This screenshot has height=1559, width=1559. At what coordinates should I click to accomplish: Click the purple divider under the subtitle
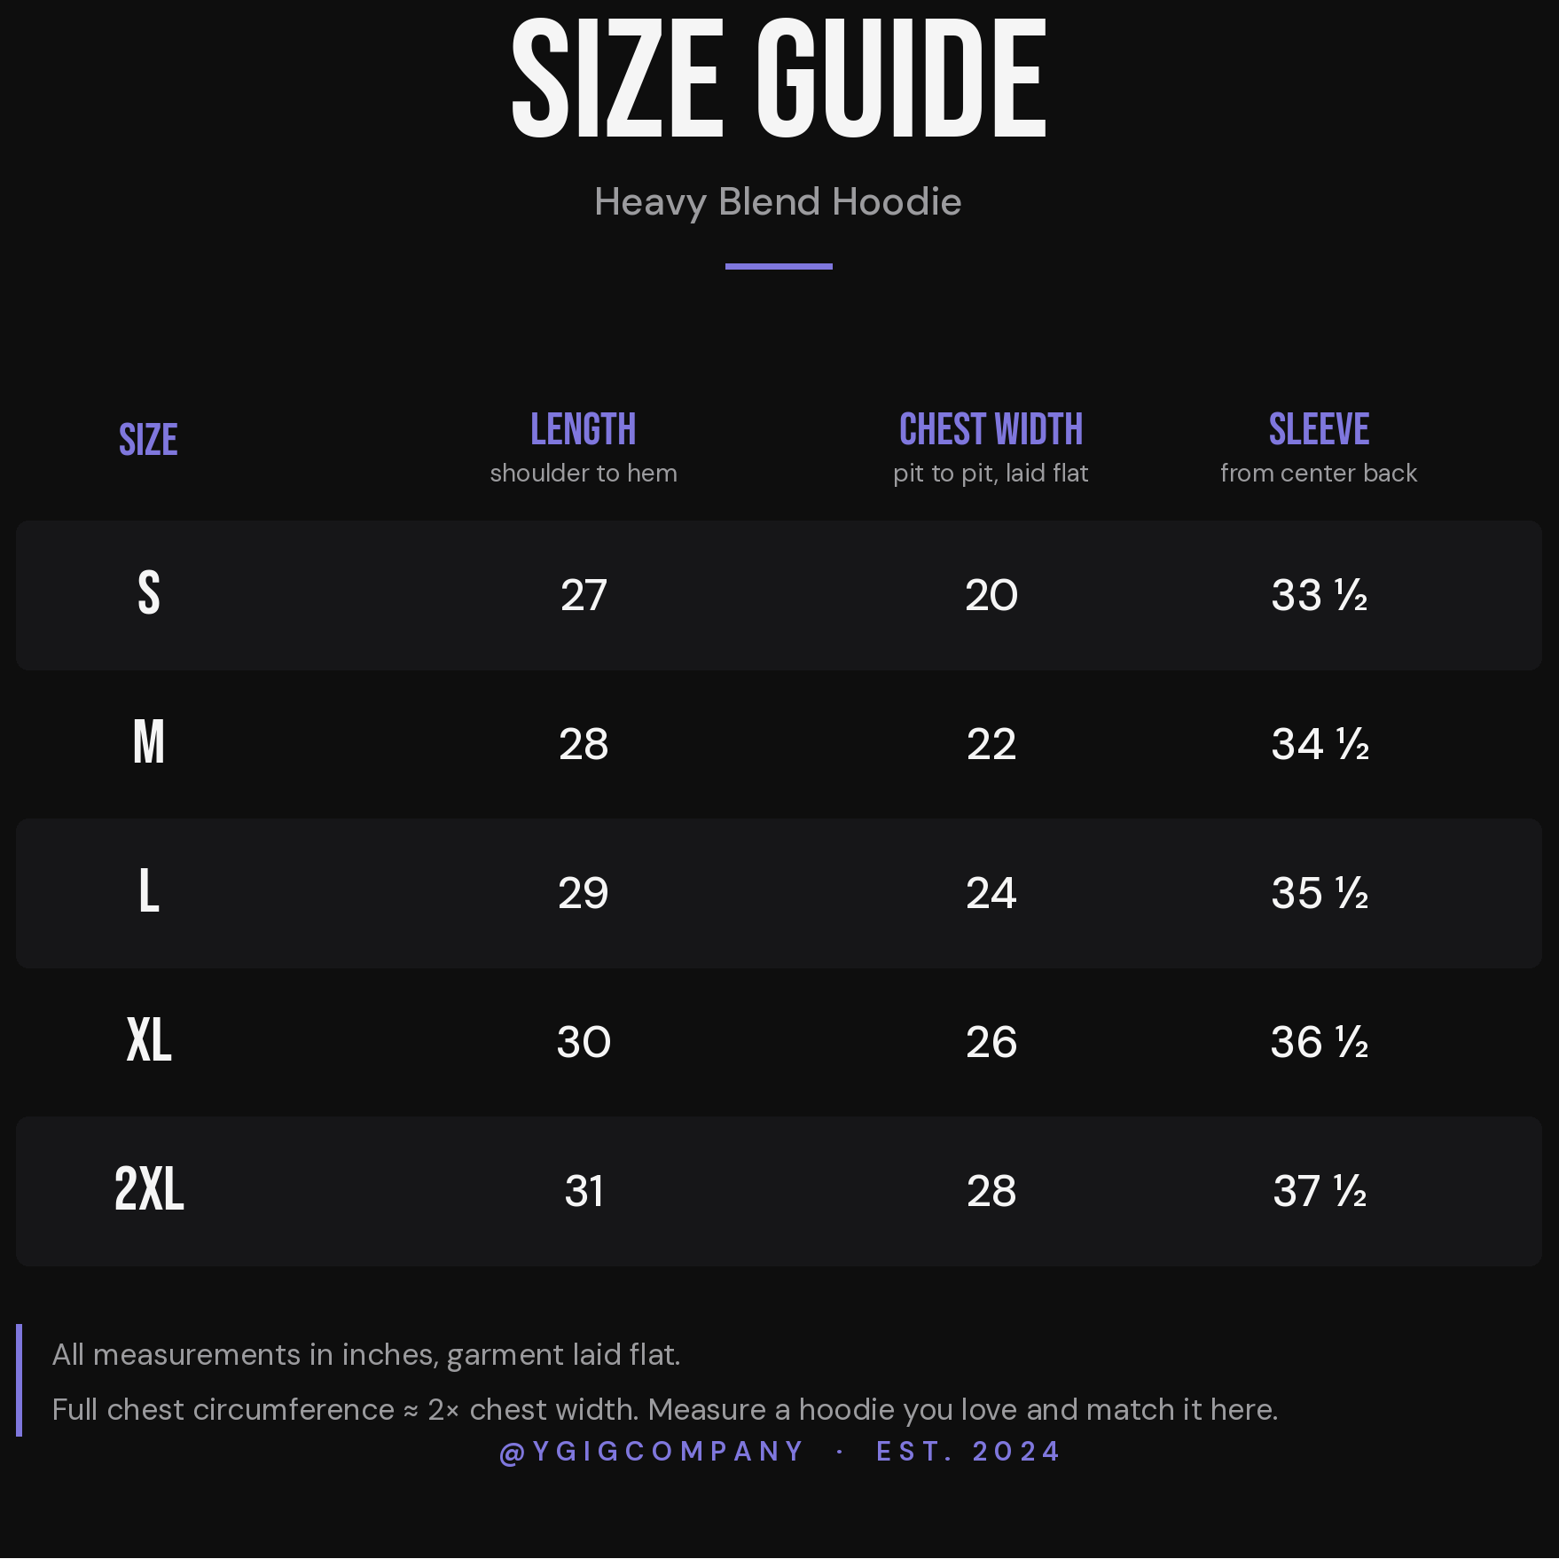[779, 266]
